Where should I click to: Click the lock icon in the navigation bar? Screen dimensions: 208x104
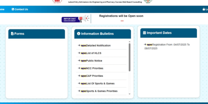204,9
